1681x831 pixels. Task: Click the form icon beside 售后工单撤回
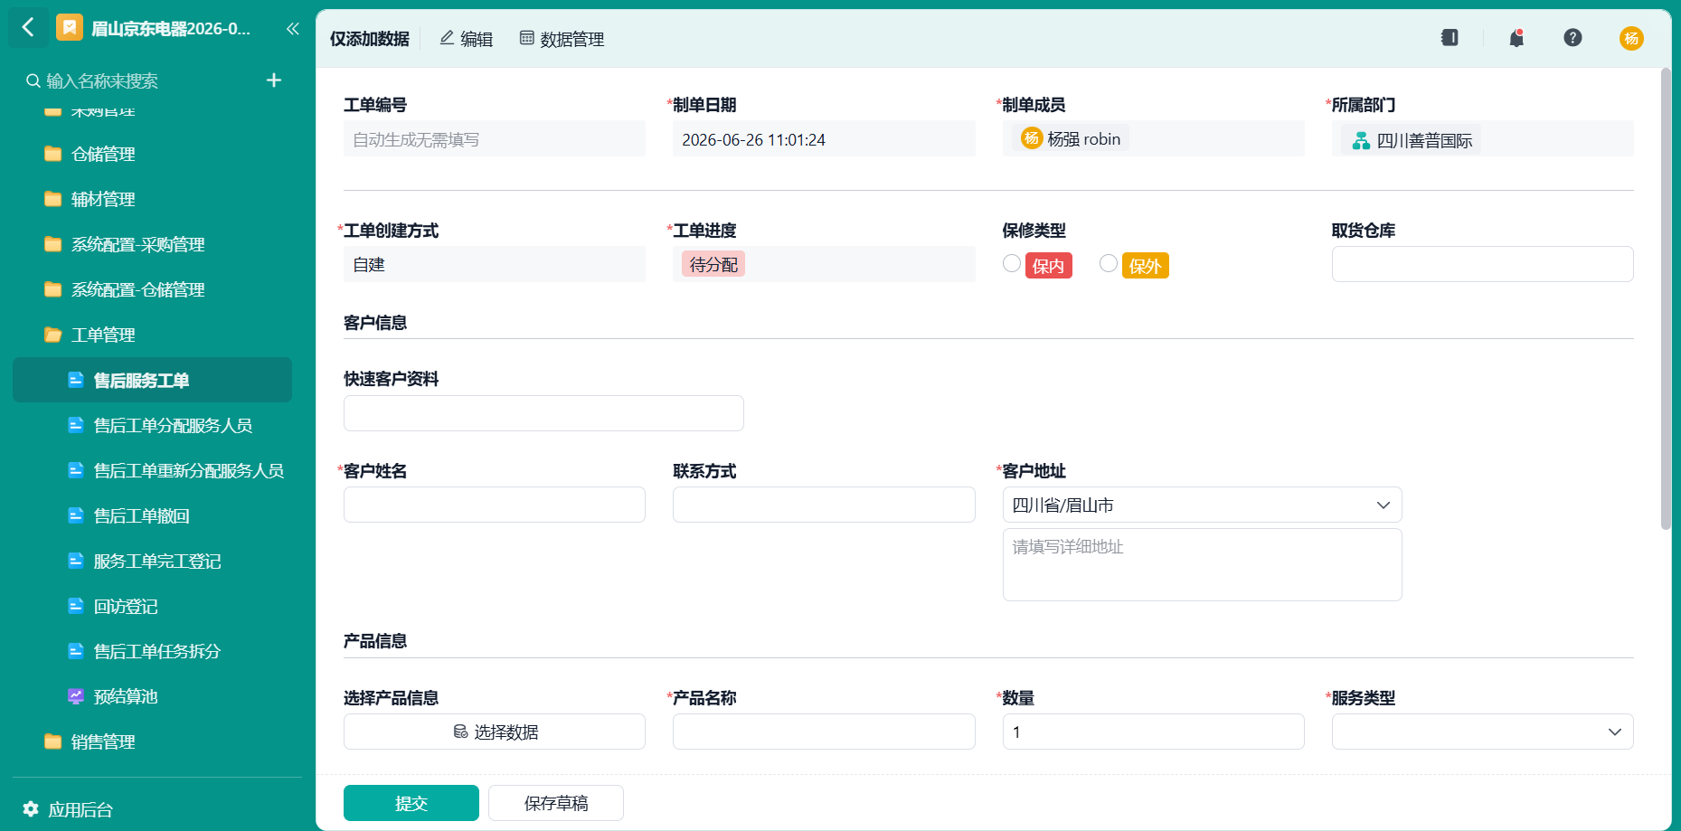[76, 515]
